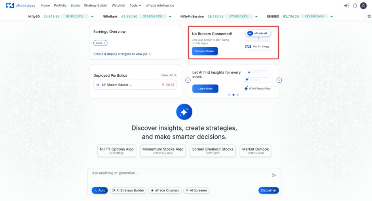This screenshot has height=201, width=372.
Task: Click the Nifty50 up-arrow indicator
Action: point(92,16)
